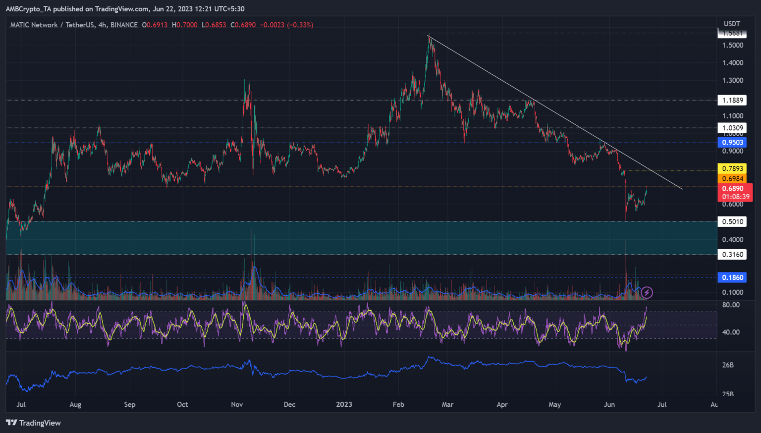The height and width of the screenshot is (433, 761).
Task: Select the blue 0.9503 price level label
Action: pos(732,143)
